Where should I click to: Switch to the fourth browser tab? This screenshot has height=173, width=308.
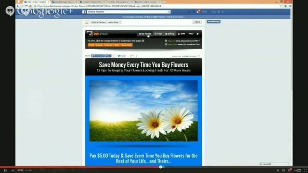[120, 2]
